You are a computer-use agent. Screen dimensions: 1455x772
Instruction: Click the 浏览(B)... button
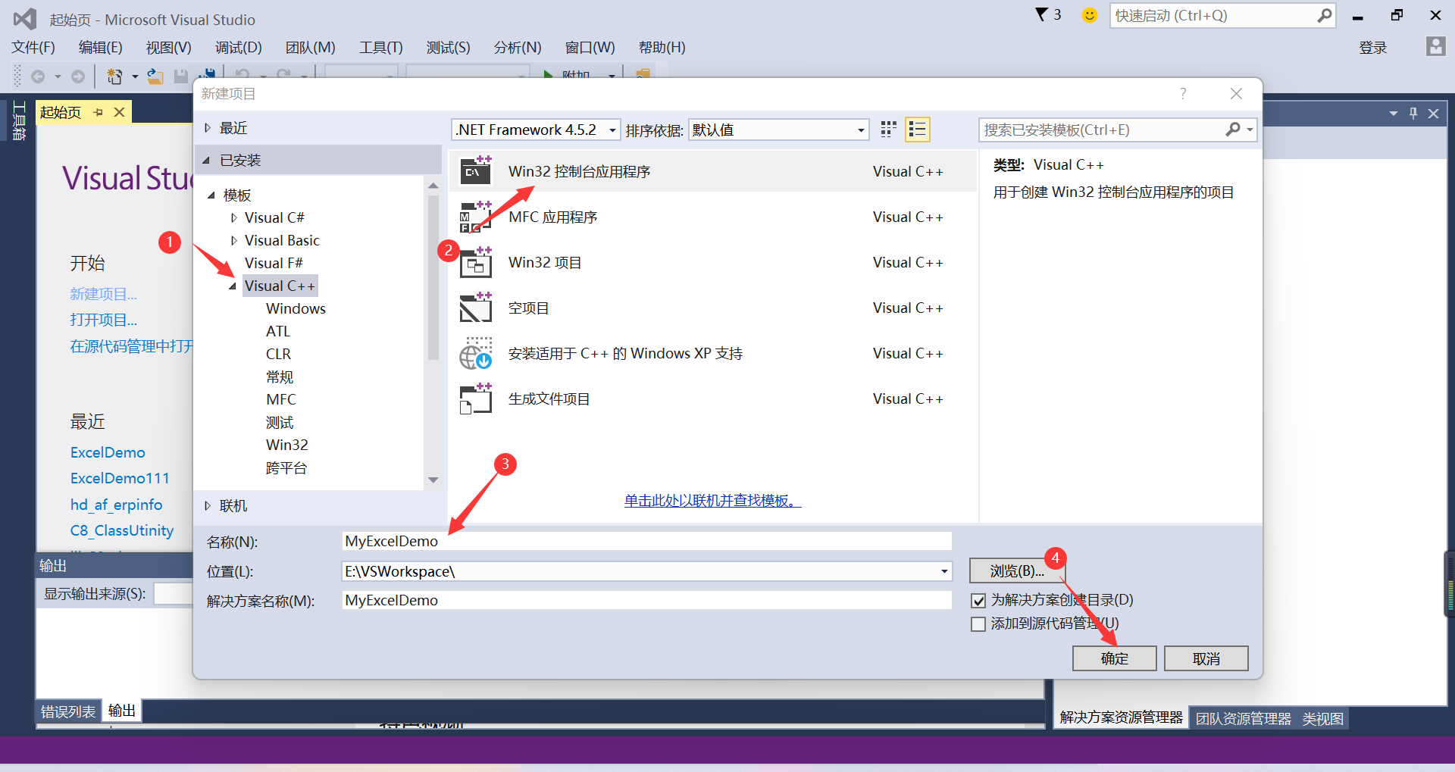coord(1017,571)
